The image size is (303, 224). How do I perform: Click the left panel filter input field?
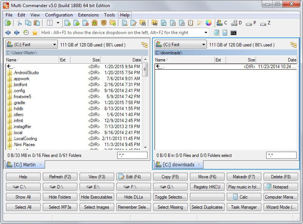pyautogui.click(x=132, y=155)
